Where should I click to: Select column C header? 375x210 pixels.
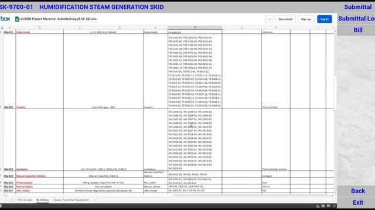(80, 27)
